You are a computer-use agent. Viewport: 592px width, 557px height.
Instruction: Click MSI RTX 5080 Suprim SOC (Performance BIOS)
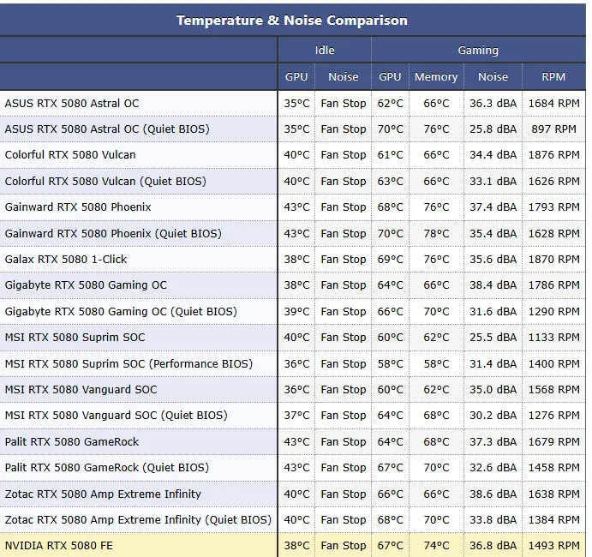129,363
